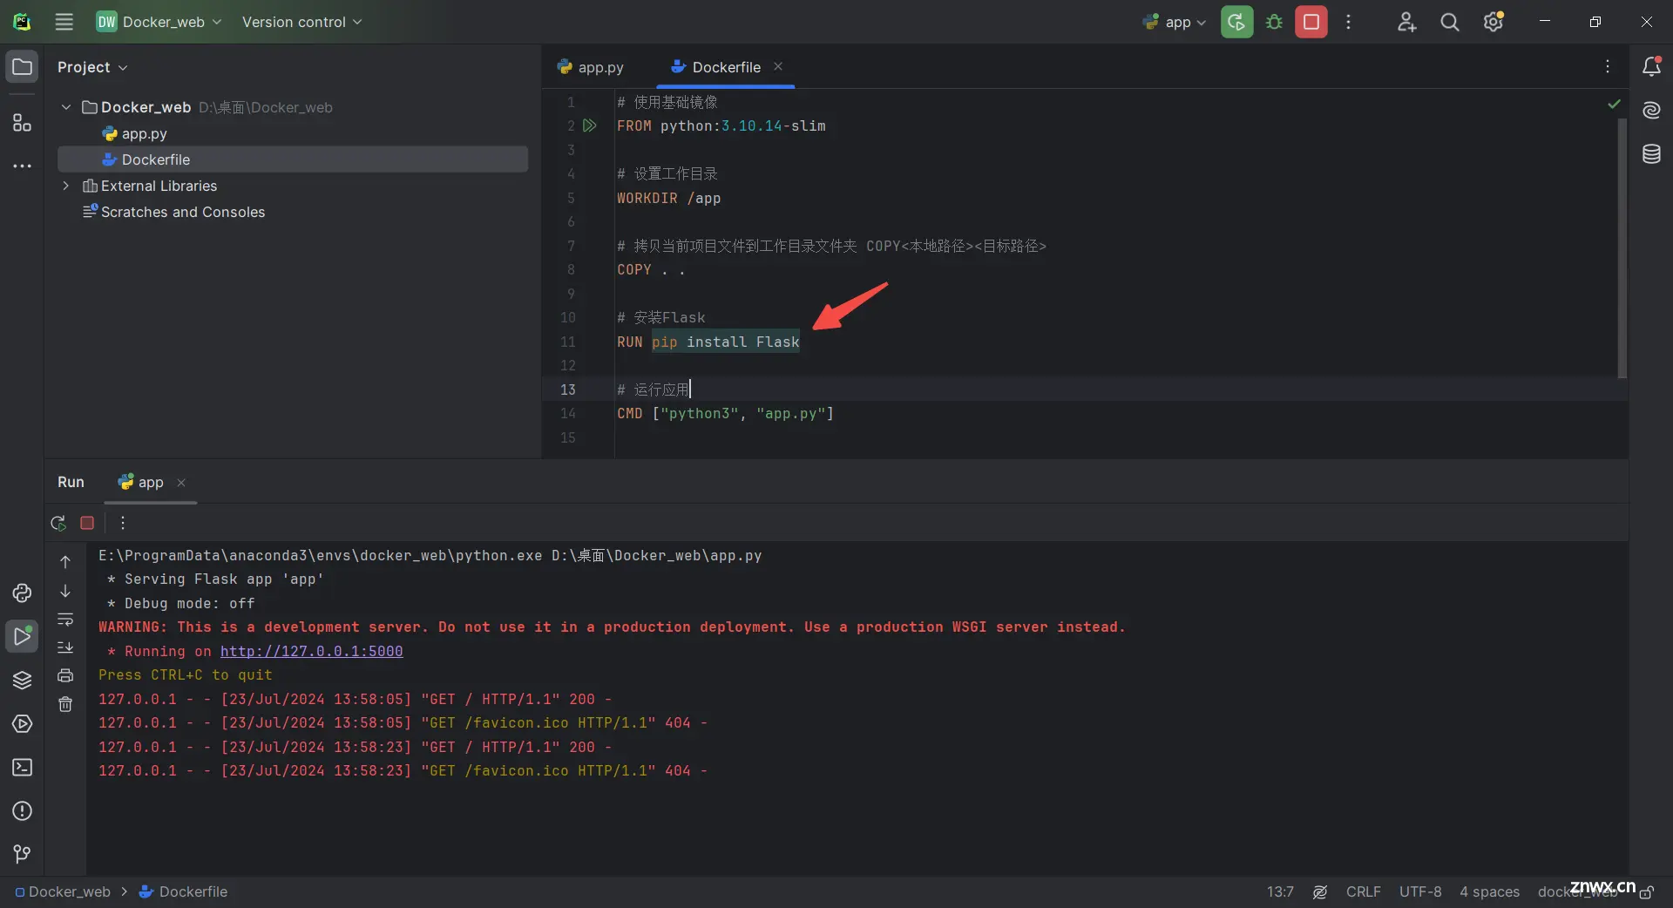Viewport: 1673px width, 908px height.
Task: Open the Version control dropdown
Action: pyautogui.click(x=301, y=22)
